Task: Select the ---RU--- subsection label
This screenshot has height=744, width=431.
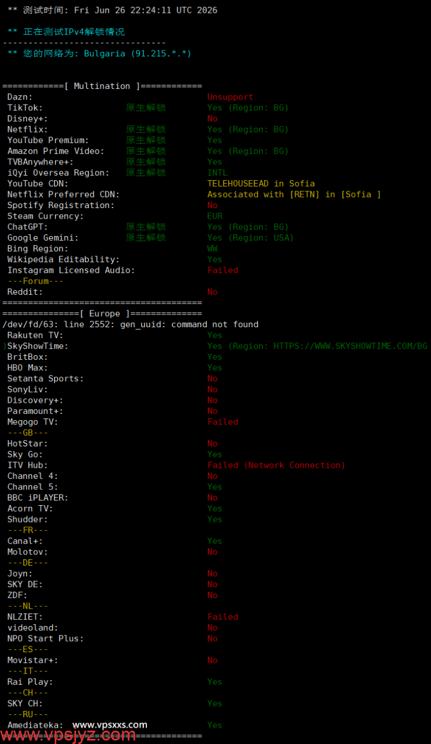Action: (28, 714)
